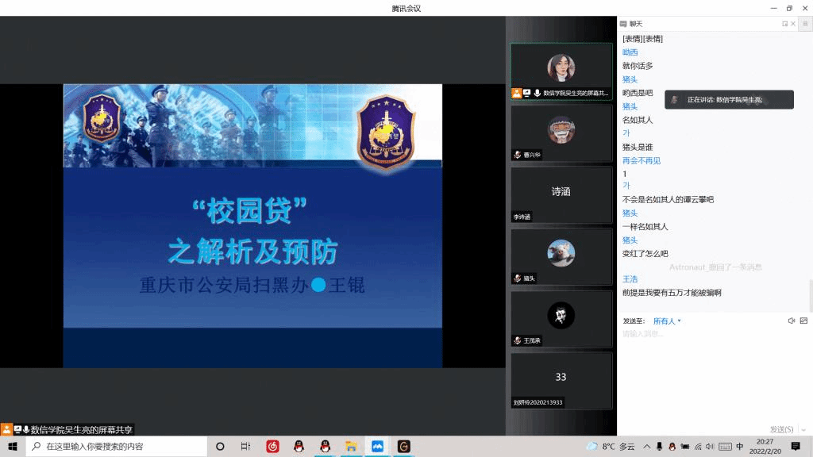Viewport: 813px width, 457px height.
Task: Open File Explorer from the taskbar
Action: [x=351, y=447]
